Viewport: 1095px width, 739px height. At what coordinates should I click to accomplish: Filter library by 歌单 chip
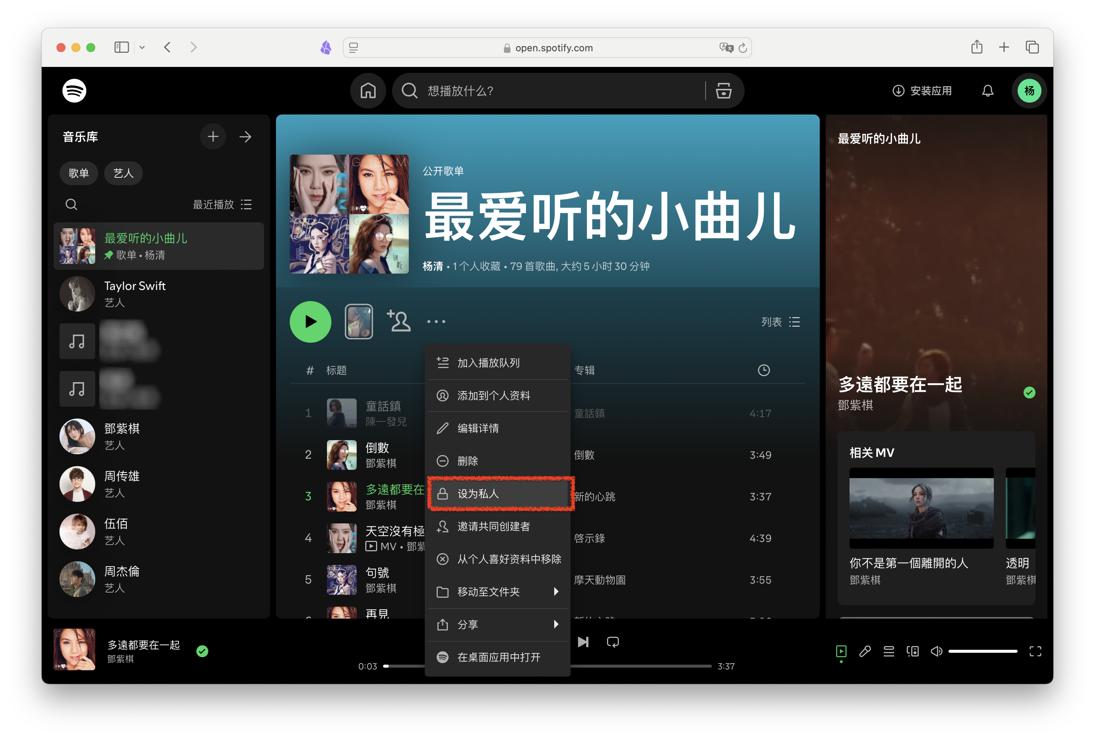click(78, 173)
